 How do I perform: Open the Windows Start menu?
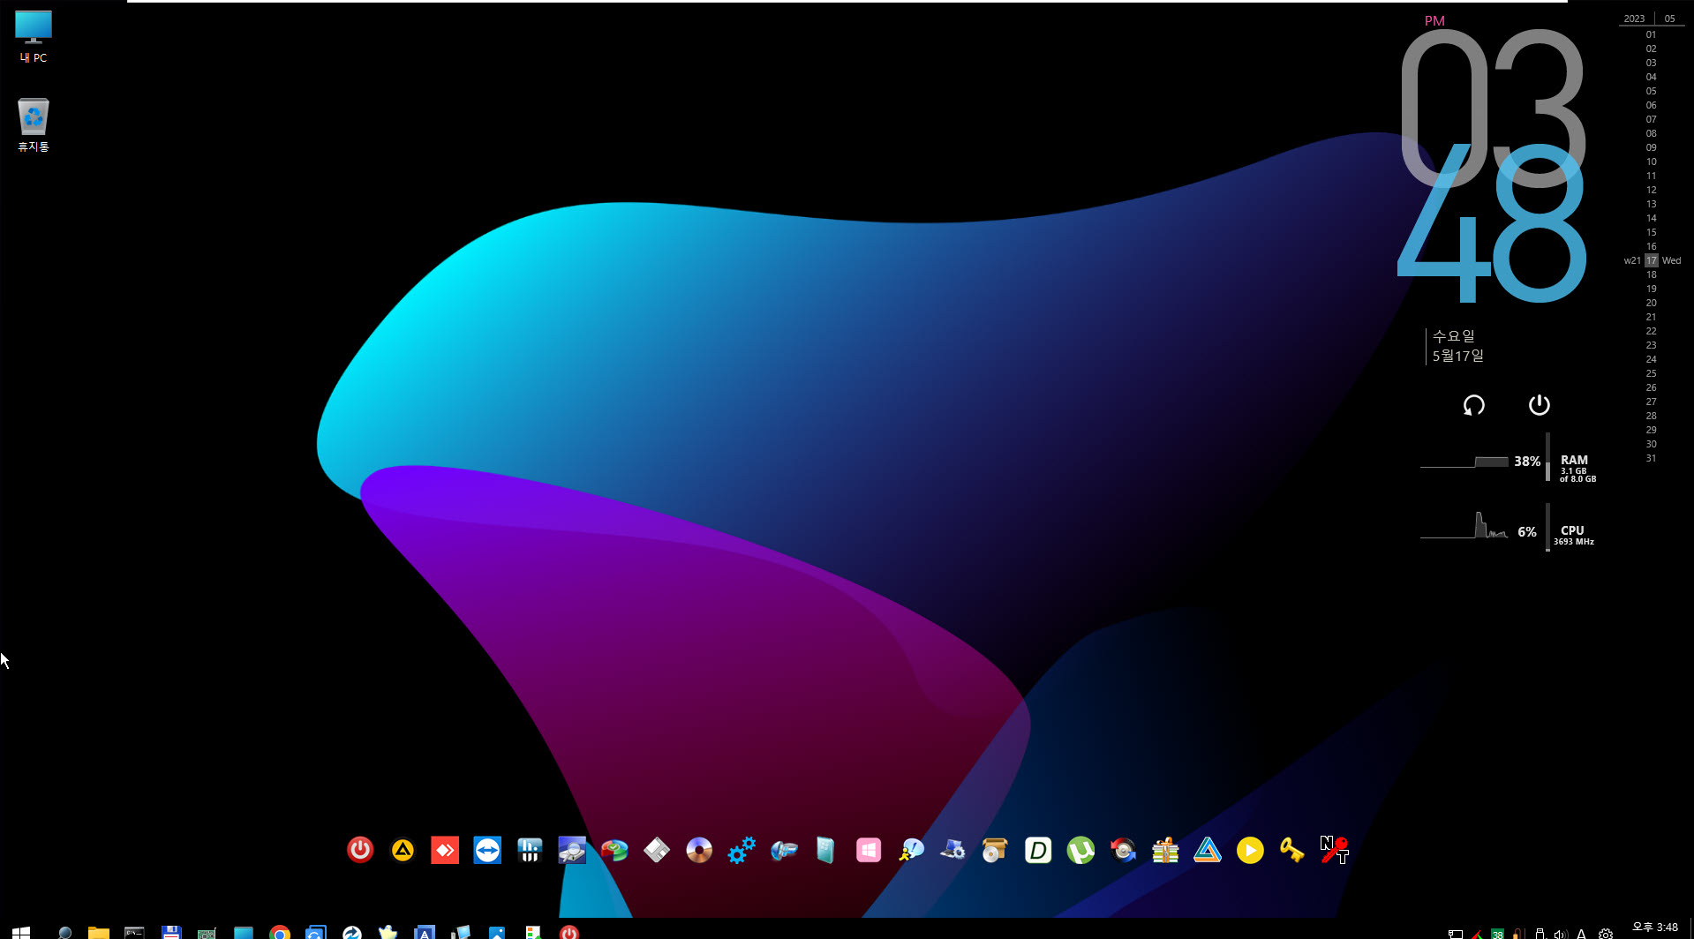(21, 932)
